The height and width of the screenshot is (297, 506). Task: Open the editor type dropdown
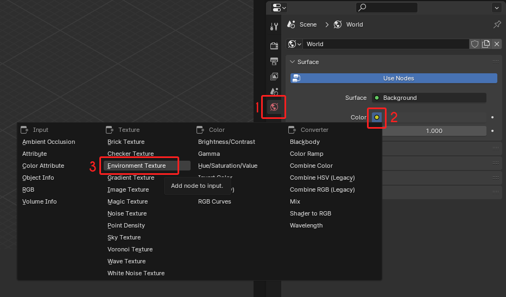click(x=279, y=8)
